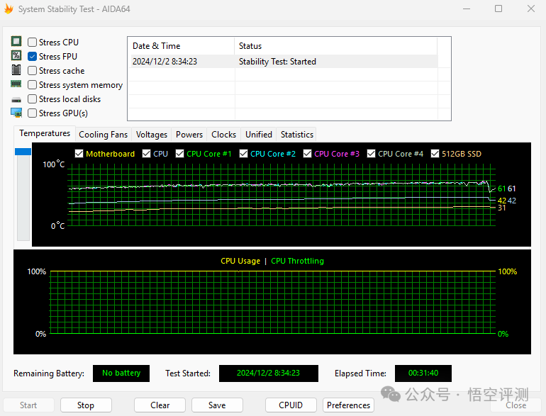Click the blue graph scale slider handle
This screenshot has height=416, width=546.
[x=23, y=152]
